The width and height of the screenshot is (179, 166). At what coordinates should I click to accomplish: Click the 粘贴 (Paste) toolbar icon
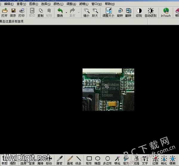(49, 11)
